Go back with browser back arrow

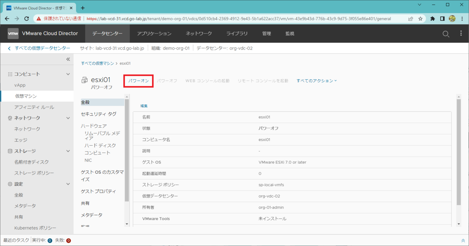point(7,18)
